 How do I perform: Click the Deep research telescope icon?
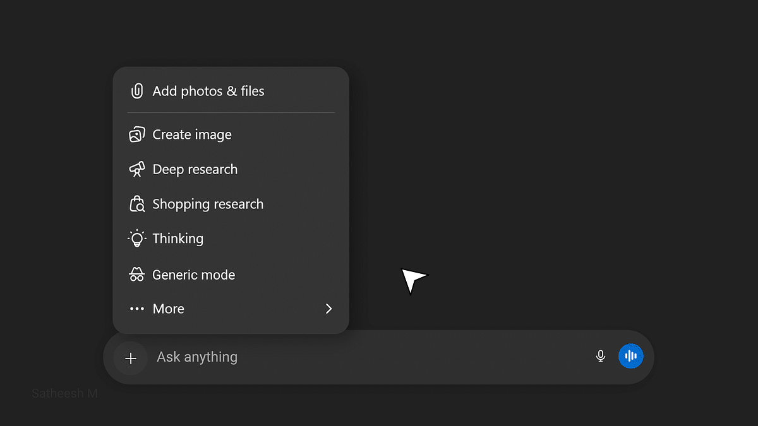tap(137, 169)
